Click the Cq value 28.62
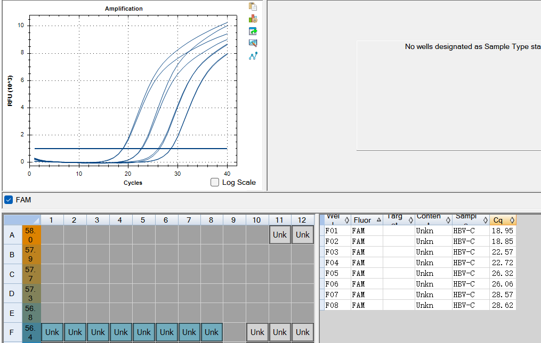Screen dimensions: 541x343 tap(503, 305)
